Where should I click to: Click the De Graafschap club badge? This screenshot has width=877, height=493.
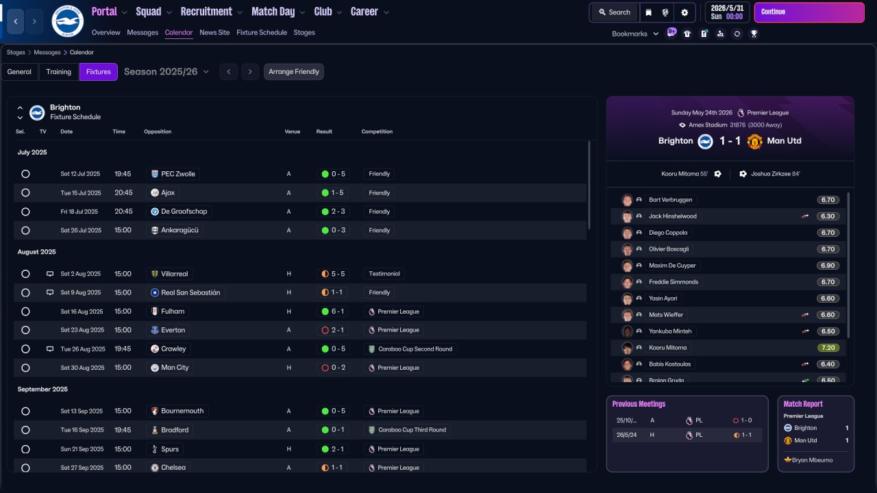click(155, 212)
